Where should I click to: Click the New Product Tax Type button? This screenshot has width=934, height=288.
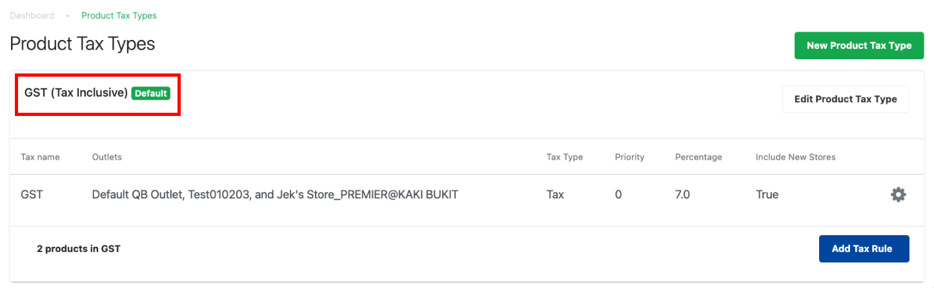coord(859,46)
